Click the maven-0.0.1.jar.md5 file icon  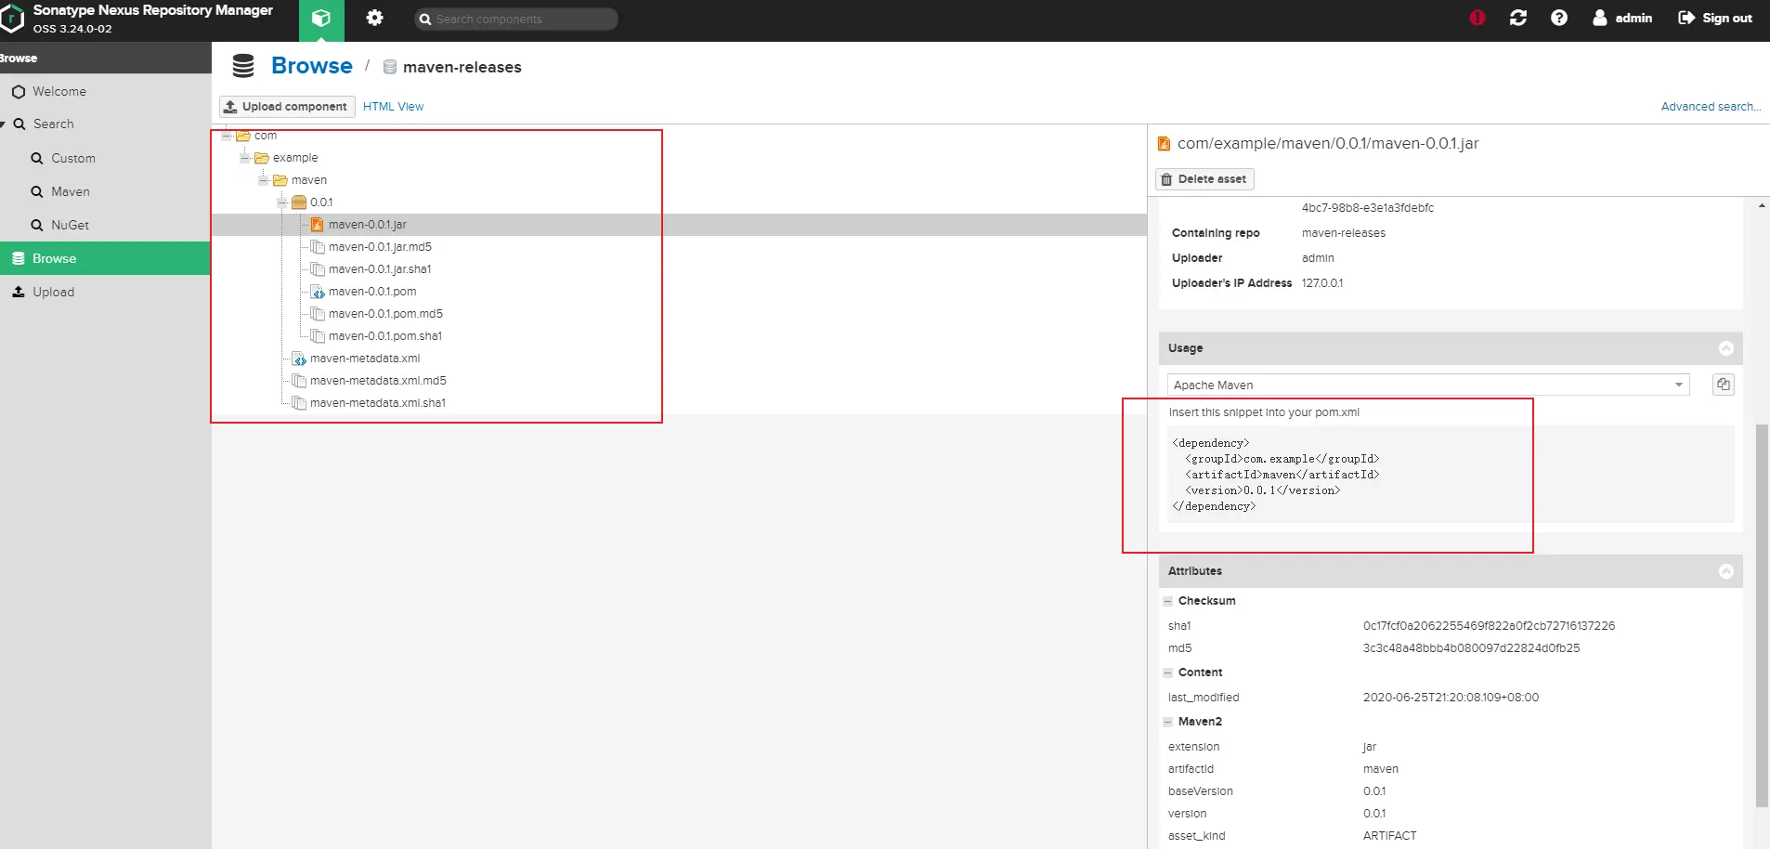pyautogui.click(x=318, y=247)
